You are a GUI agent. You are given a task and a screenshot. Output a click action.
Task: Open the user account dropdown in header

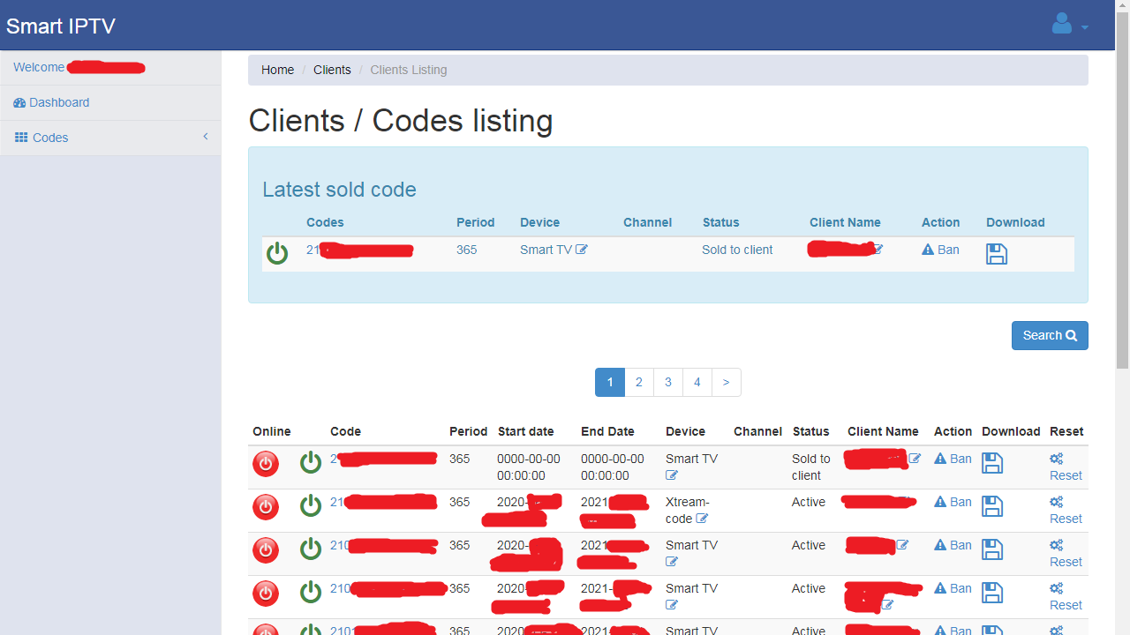pos(1070,25)
